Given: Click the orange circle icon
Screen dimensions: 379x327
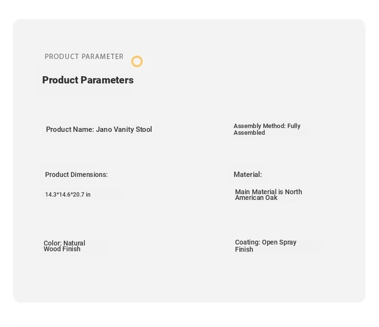Looking at the screenshot, I should coord(137,61).
